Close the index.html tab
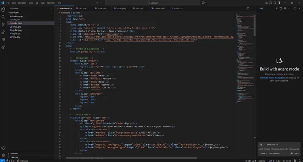Screen dimensions: 303x162 (71, 8)
